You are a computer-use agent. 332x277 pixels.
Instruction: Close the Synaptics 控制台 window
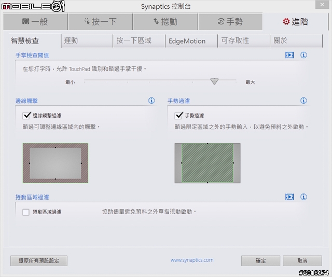(x=322, y=5)
